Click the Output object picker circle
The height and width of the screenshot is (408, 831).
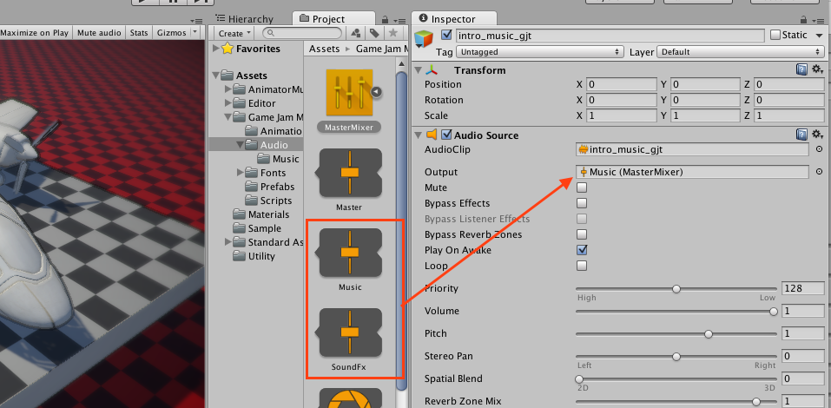pos(820,172)
